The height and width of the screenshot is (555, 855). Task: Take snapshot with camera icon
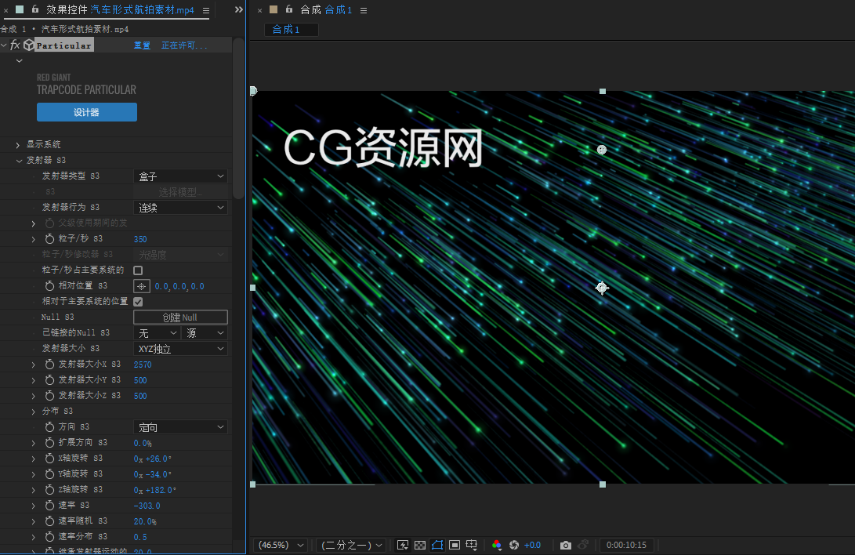(x=566, y=545)
